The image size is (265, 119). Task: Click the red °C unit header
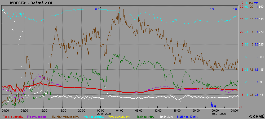(242, 3)
